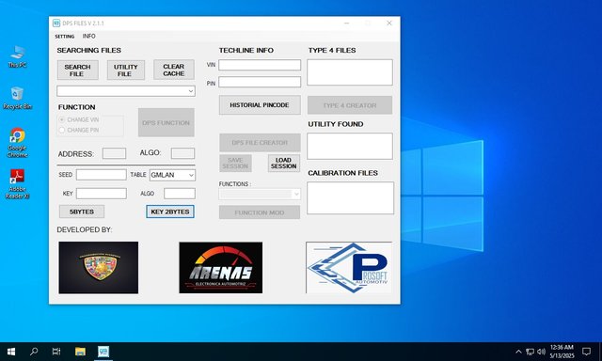Click the SAVE SESSION button
This screenshot has height=361, width=602.
click(x=235, y=163)
